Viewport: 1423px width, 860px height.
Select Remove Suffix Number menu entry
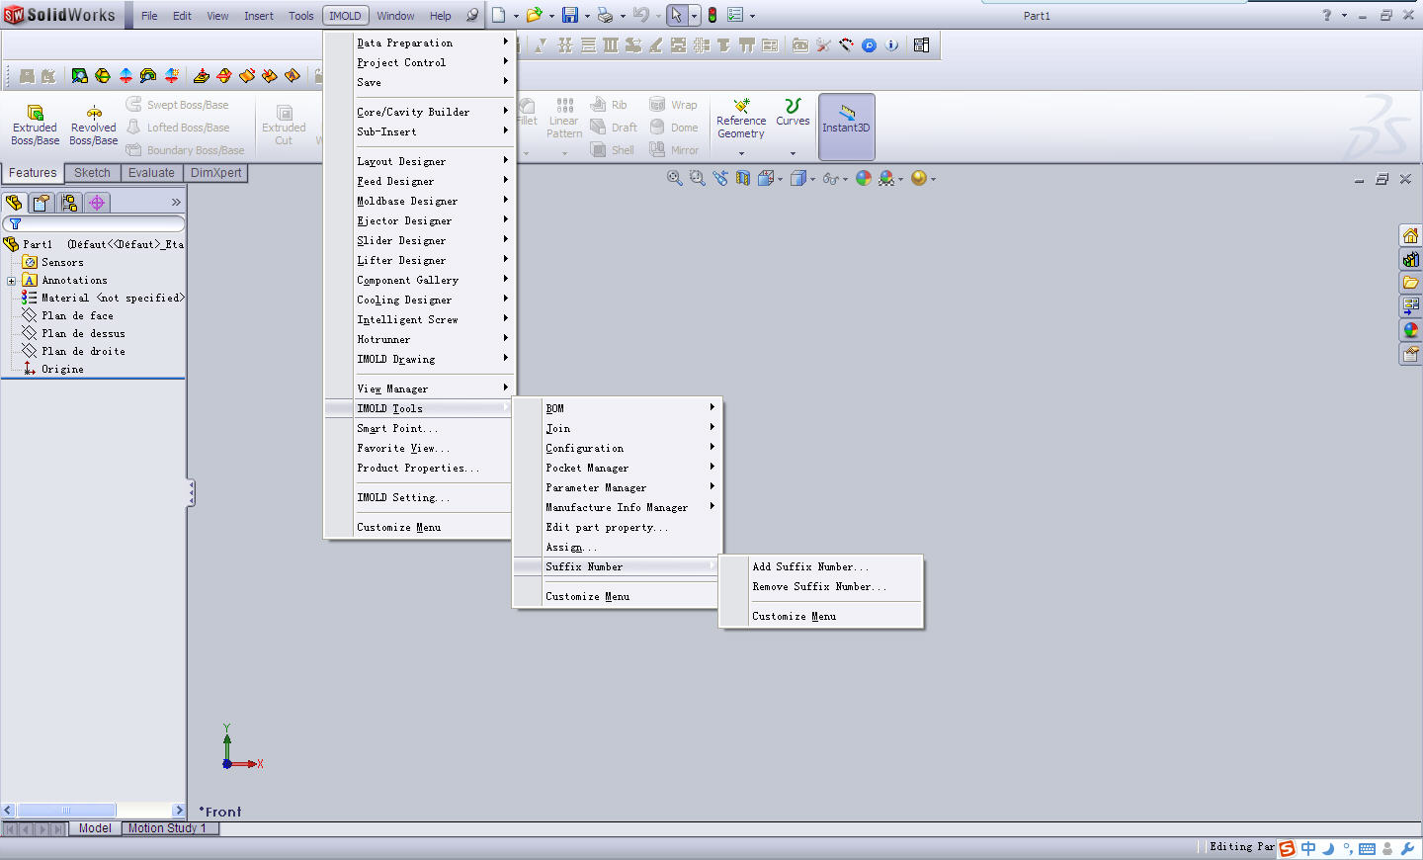coord(819,586)
